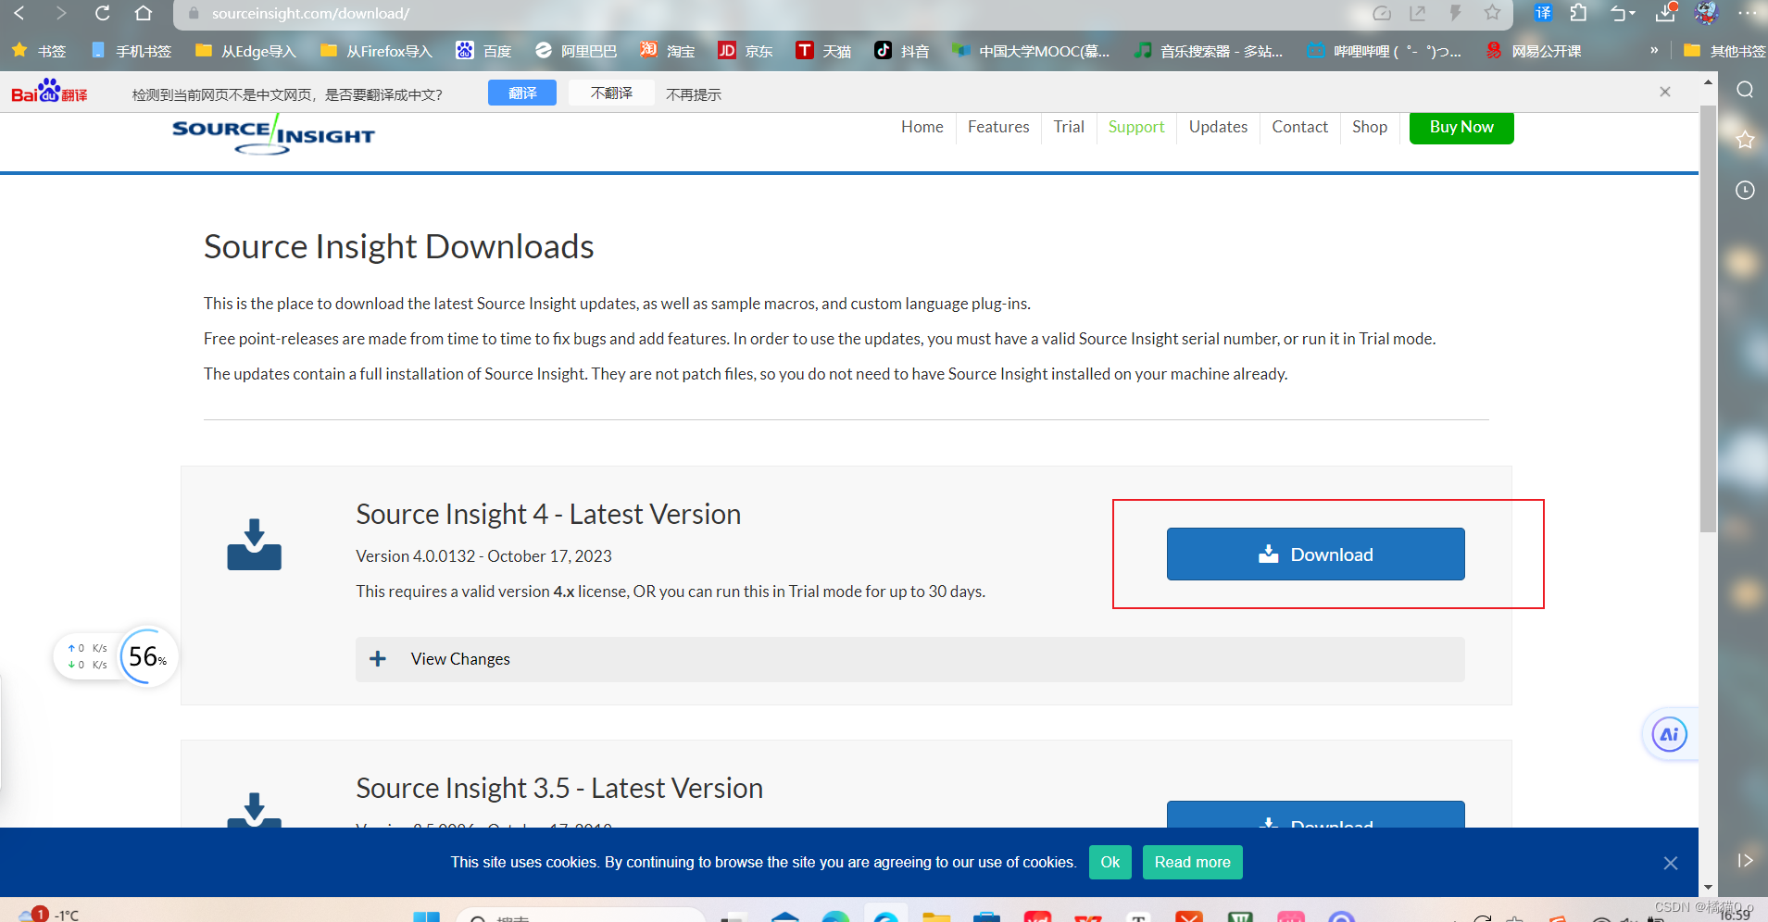1768x922 pixels.
Task: Open the 天猫 bookmark
Action: 823,51
